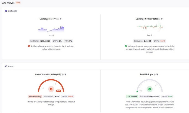The height and width of the screenshot is (113, 189).
Task: Open the Exchange Reserve sparkline chart
Action: pos(51,29)
